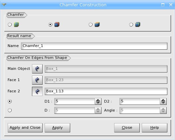Viewport: 175px width, 140px height.
Task: Select the green wireframe cube chamfer icon
Action: (x=16, y=24)
